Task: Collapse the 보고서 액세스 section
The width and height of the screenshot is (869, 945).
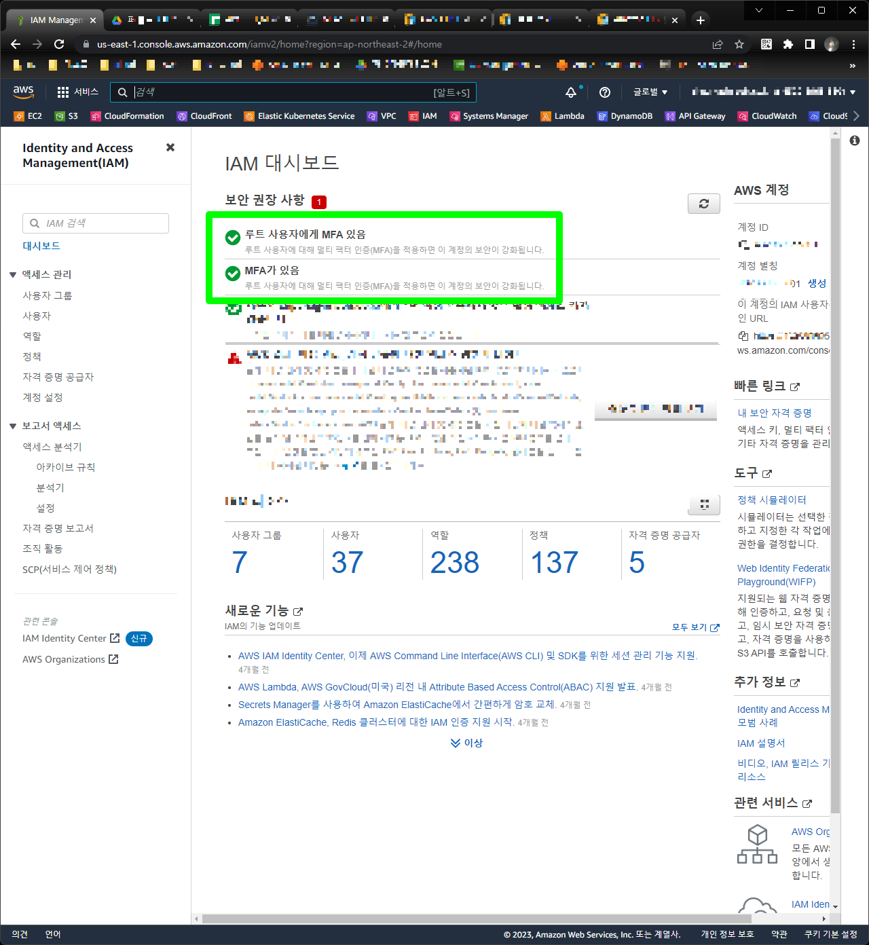Action: [13, 426]
